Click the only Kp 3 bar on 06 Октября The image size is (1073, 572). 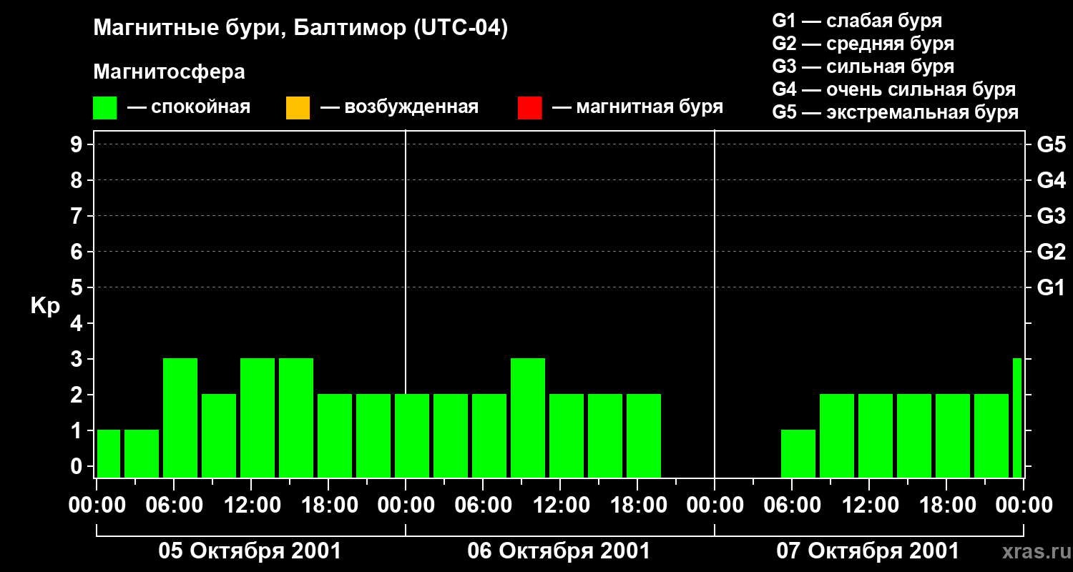(x=528, y=418)
